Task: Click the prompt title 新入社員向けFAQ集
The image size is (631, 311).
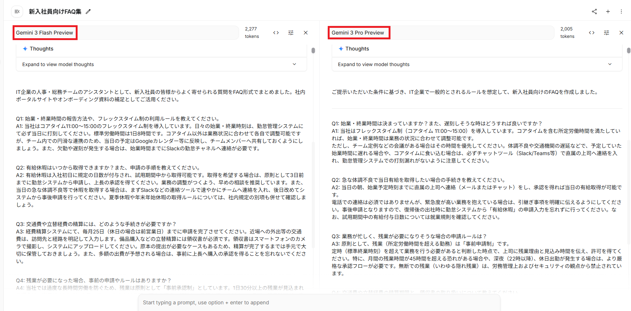Action: [55, 12]
